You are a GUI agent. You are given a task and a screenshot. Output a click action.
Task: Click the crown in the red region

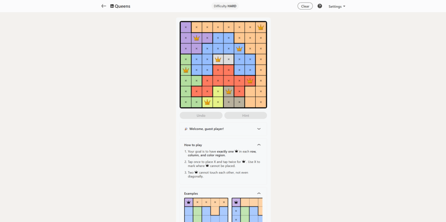pyautogui.click(x=250, y=80)
